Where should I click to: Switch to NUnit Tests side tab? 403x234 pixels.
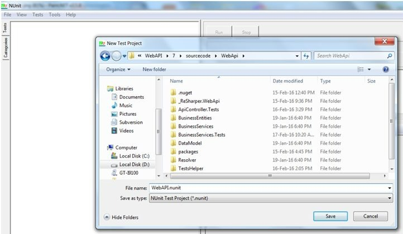pos(5,28)
